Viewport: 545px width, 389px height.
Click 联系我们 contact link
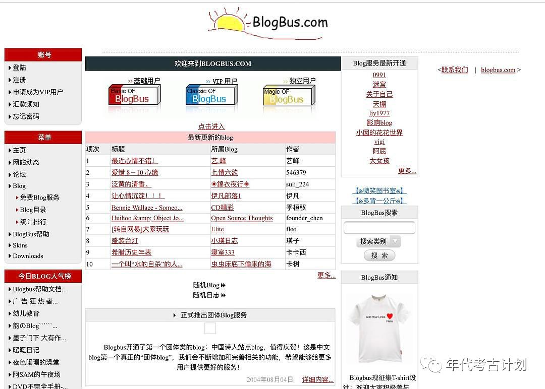pyautogui.click(x=455, y=70)
